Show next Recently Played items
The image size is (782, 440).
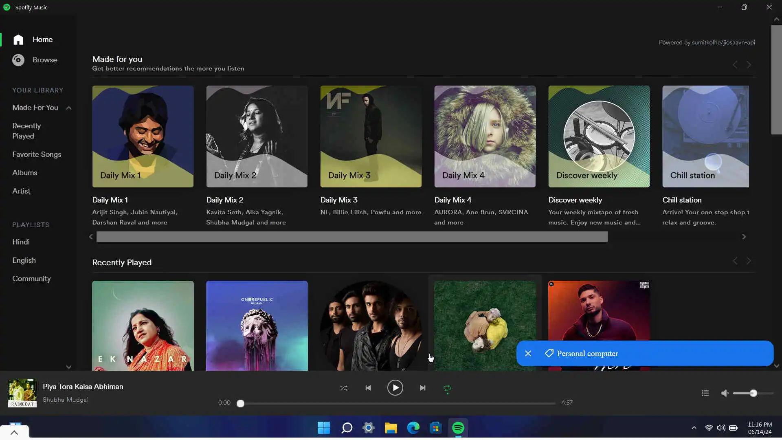click(749, 261)
